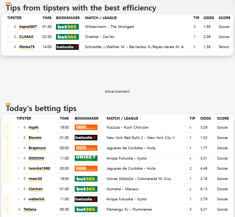Click the bet365 logo in kapsel007's row
235x217 pixels.
[x=67, y=27]
